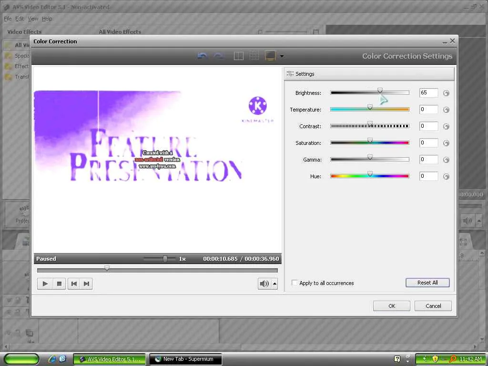Click the Hue slider handle
488x366 pixels.
click(370, 174)
